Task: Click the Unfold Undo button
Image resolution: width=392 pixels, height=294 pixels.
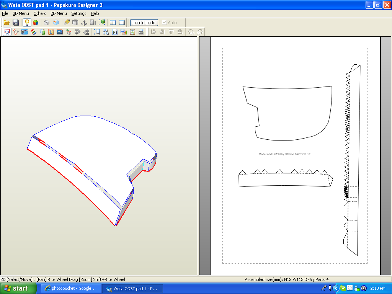Action: click(x=144, y=23)
